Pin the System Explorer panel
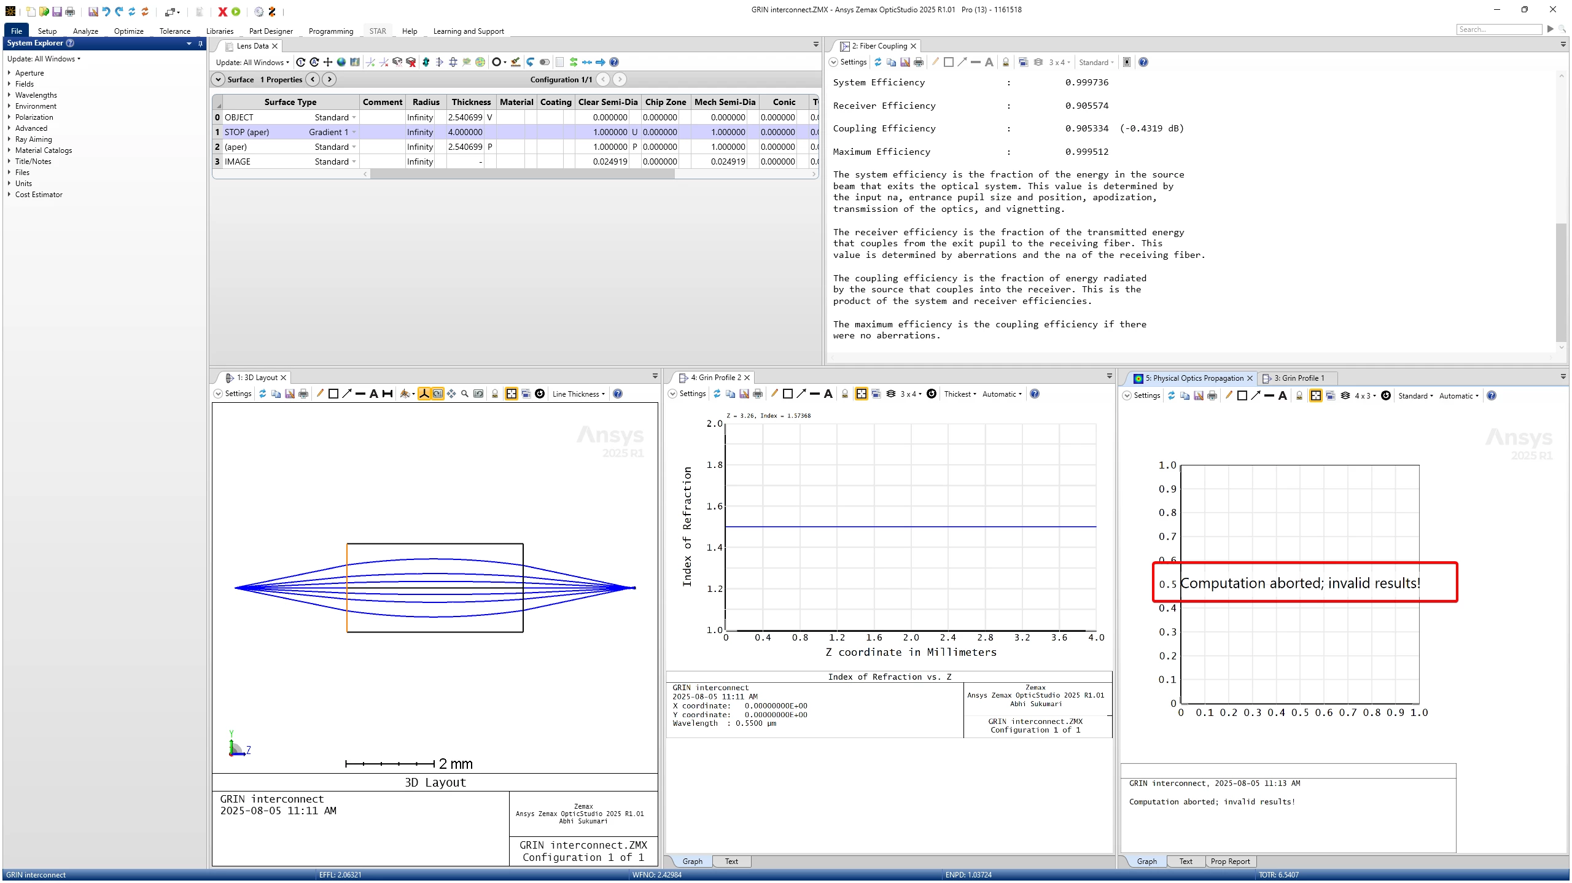Image resolution: width=1572 pixels, height=883 pixels. [200, 43]
